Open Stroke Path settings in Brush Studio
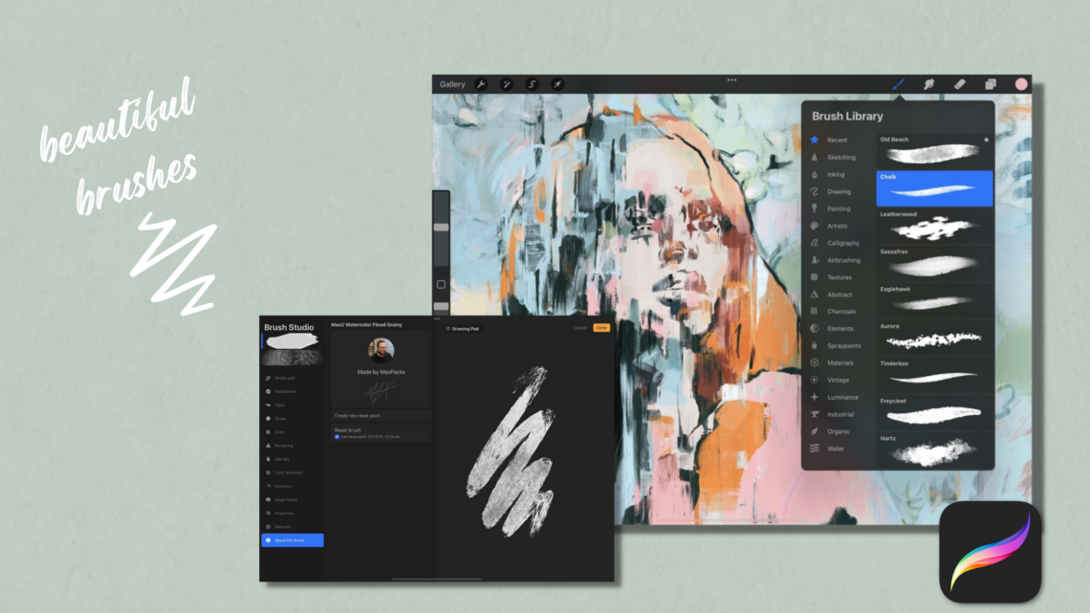Image resolution: width=1090 pixels, height=613 pixels. [287, 379]
